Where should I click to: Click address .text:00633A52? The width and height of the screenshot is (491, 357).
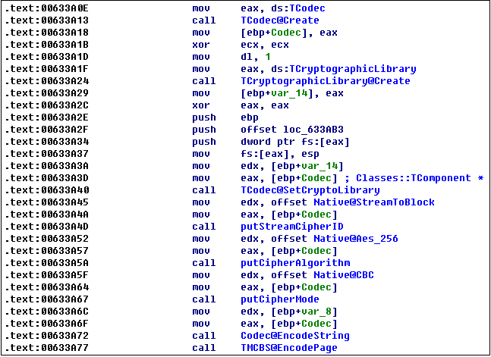[47, 239]
